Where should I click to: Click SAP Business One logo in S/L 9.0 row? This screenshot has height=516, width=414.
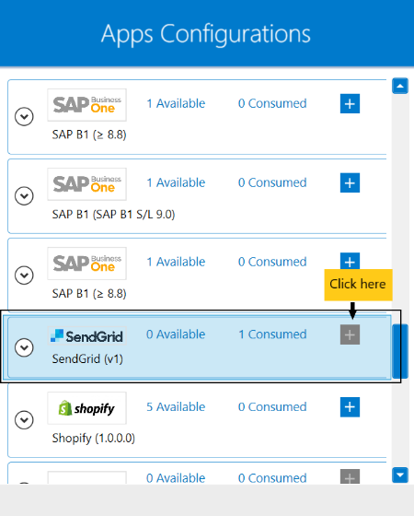pos(86,184)
